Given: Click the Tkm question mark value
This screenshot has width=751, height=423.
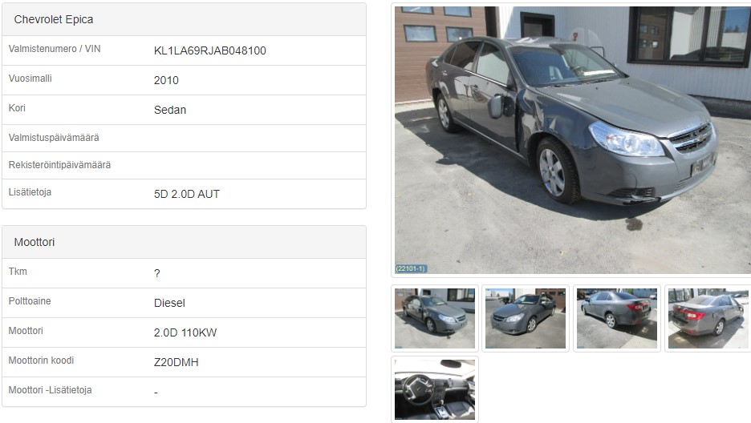Looking at the screenshot, I should 157,273.
